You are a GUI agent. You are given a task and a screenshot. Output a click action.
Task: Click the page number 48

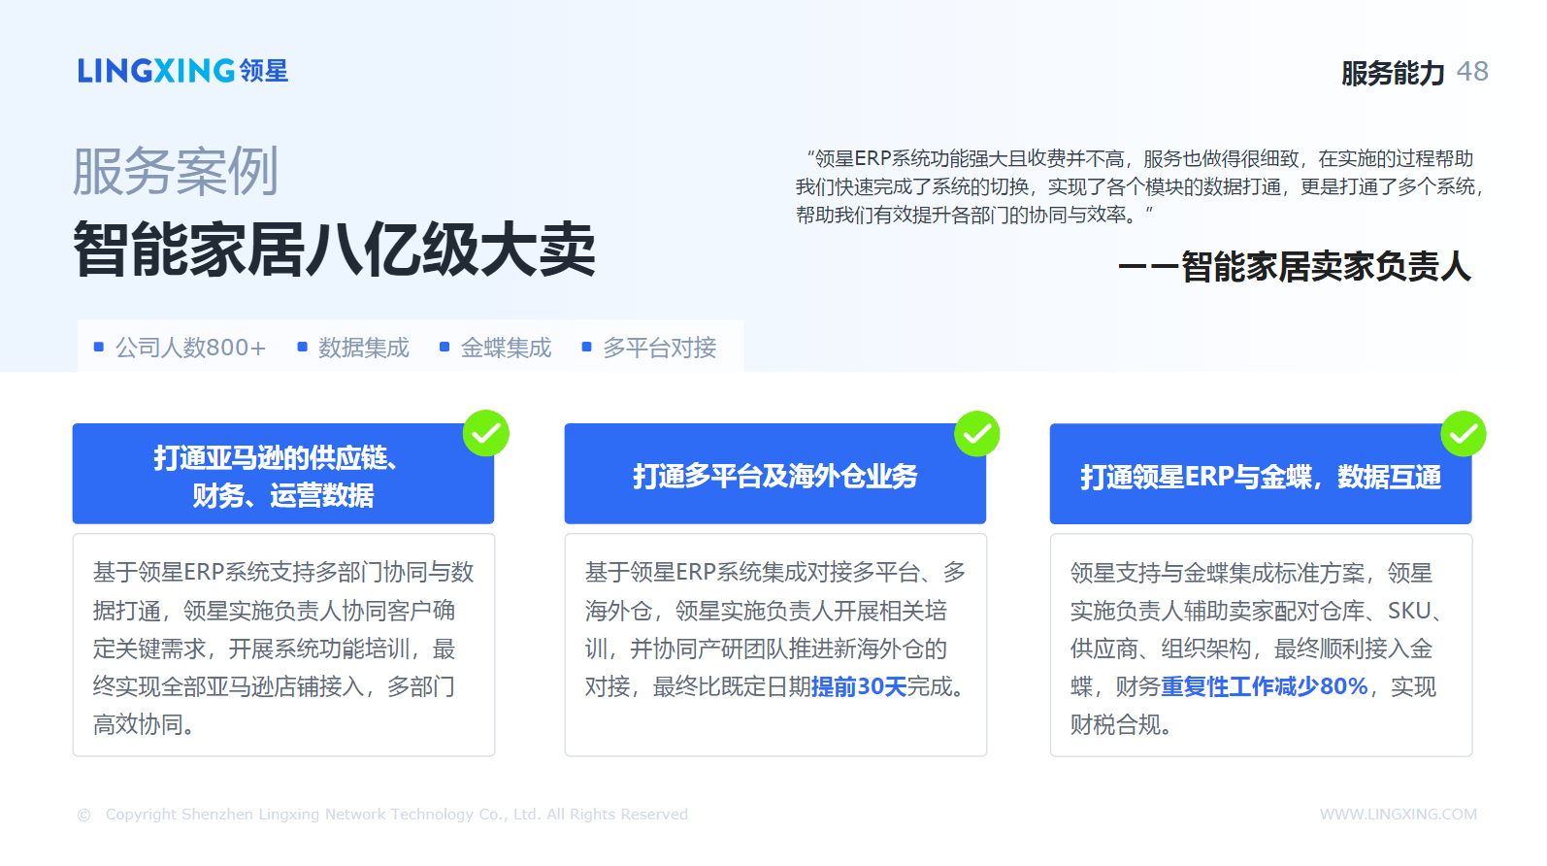click(x=1472, y=72)
